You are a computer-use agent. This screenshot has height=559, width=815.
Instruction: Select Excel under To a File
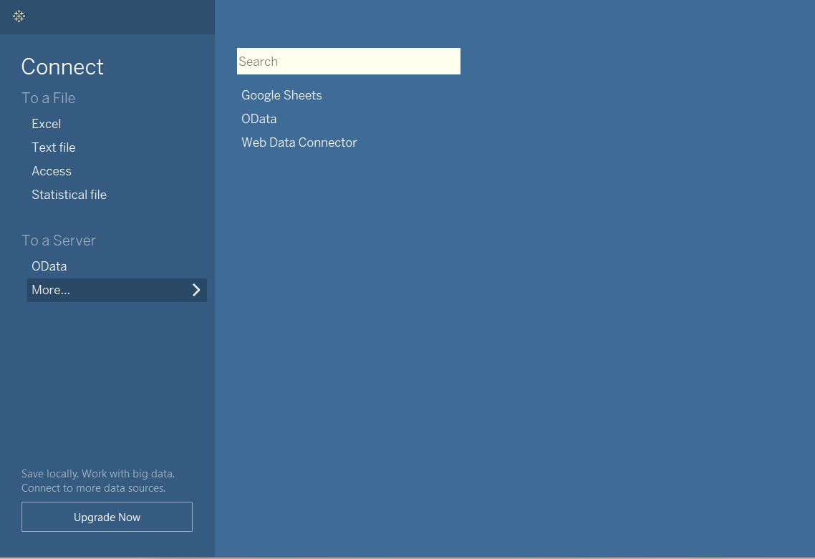(x=47, y=124)
